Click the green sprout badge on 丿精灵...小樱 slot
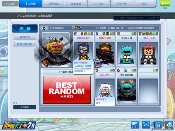The image size is (175, 131). point(144,33)
